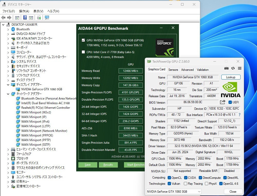257x196 pixels.
Task: Open the ヘルプ(H) menu
Action: [53, 11]
